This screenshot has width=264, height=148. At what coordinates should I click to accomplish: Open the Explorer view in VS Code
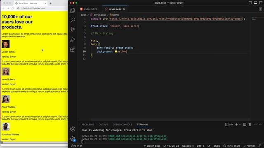(x=73, y=10)
